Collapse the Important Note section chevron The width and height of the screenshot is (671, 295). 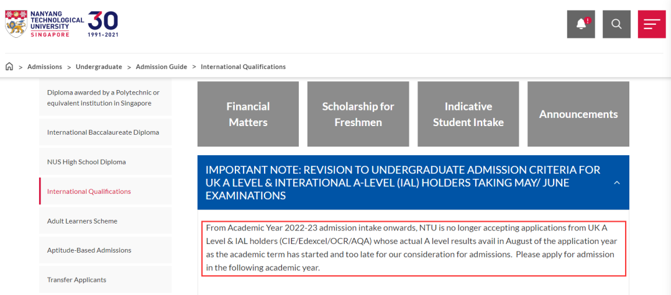617,183
